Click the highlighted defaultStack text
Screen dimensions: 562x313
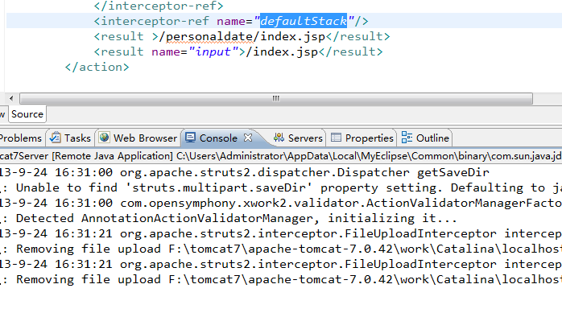304,21
